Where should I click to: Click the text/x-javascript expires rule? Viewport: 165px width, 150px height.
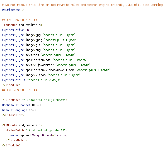pyautogui.click(x=46, y=65)
